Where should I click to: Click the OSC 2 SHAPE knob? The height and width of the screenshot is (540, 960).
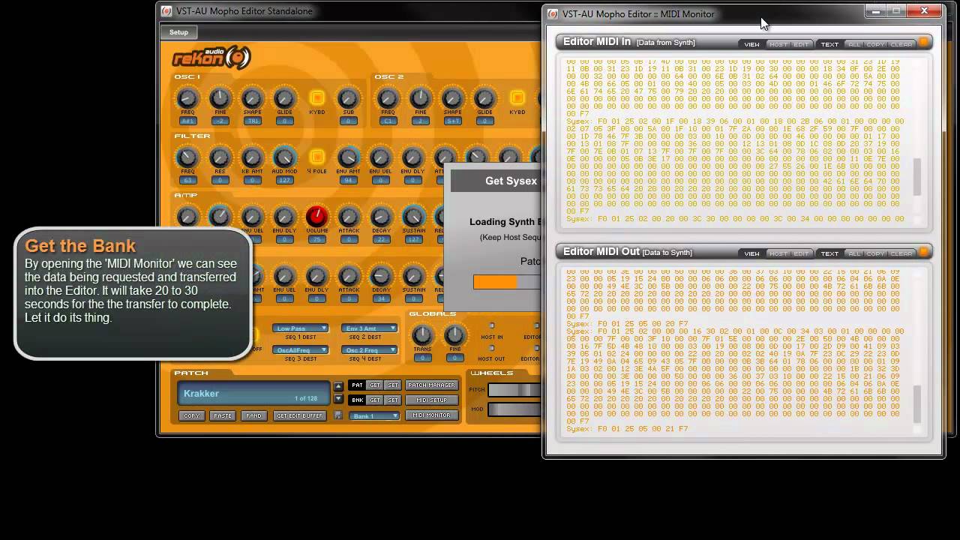[452, 98]
